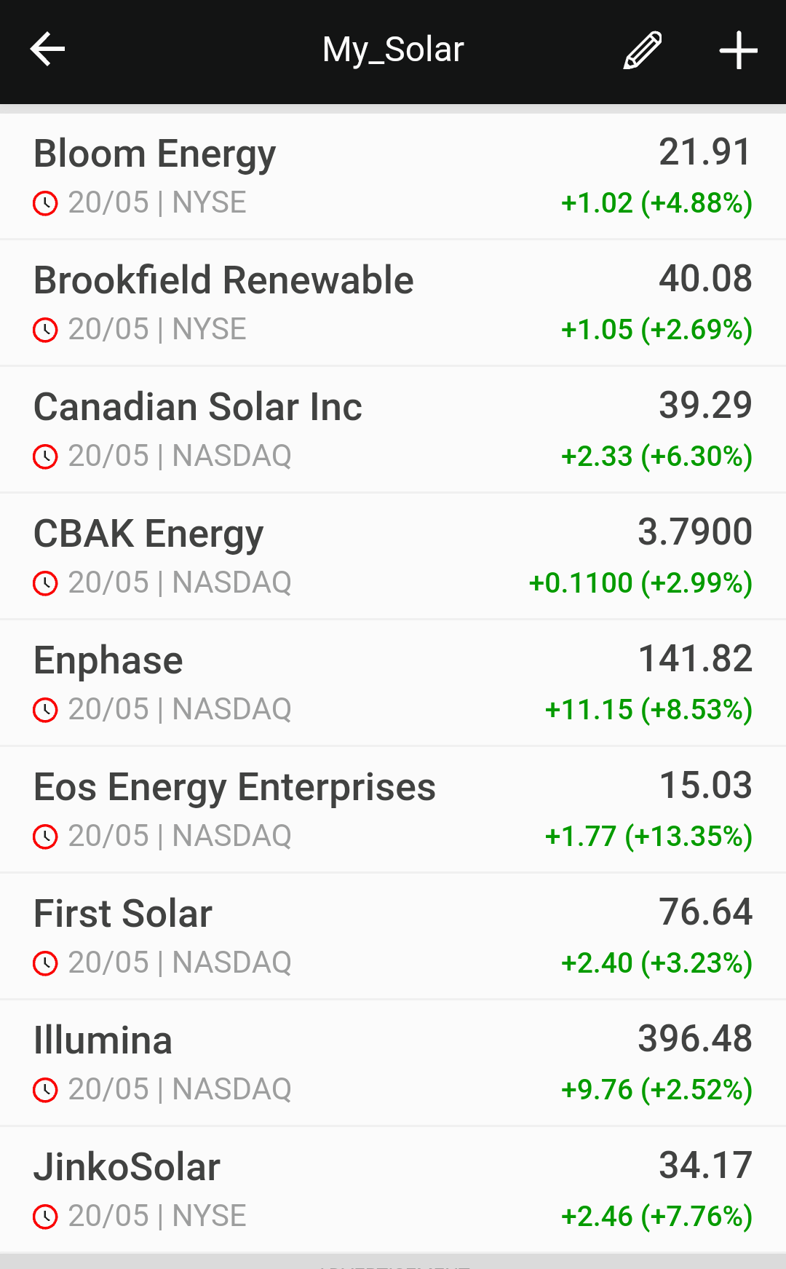The image size is (786, 1269).
Task: Tap the back arrow icon
Action: click(48, 50)
